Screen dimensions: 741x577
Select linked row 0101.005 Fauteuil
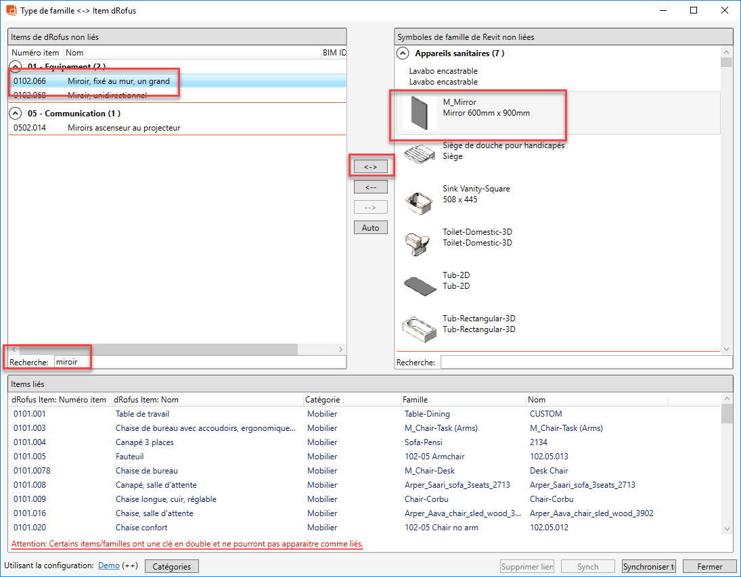[130, 457]
